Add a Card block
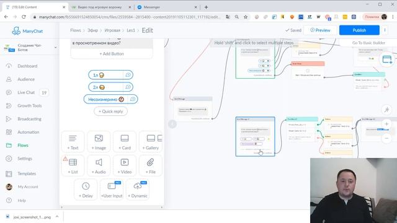The width and height of the screenshot is (397, 223). click(x=125, y=142)
